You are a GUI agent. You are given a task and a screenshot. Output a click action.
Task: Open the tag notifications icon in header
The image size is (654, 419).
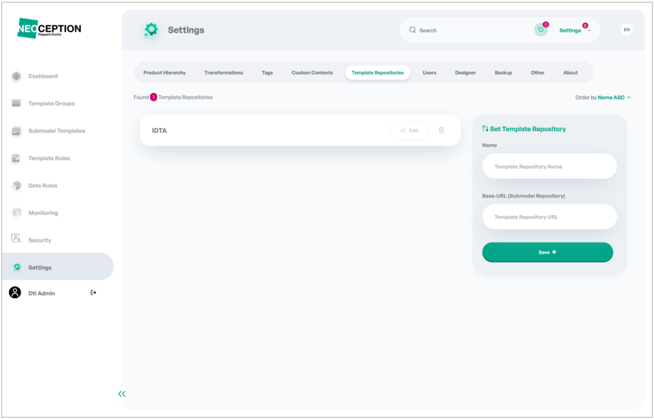coord(541,30)
